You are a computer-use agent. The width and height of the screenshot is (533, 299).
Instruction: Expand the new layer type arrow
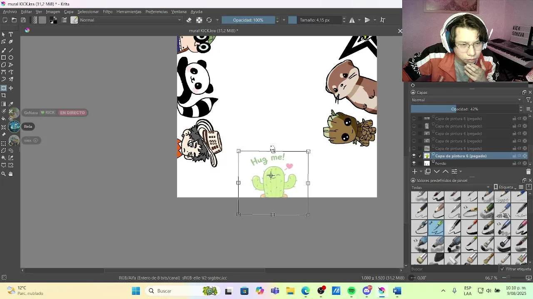[x=421, y=172]
